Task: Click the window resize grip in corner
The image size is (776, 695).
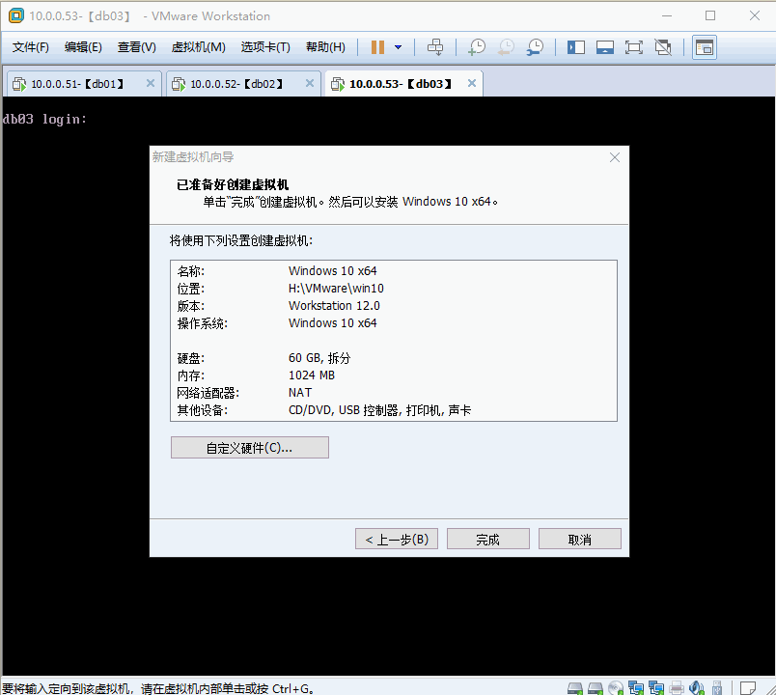Action: [769, 689]
